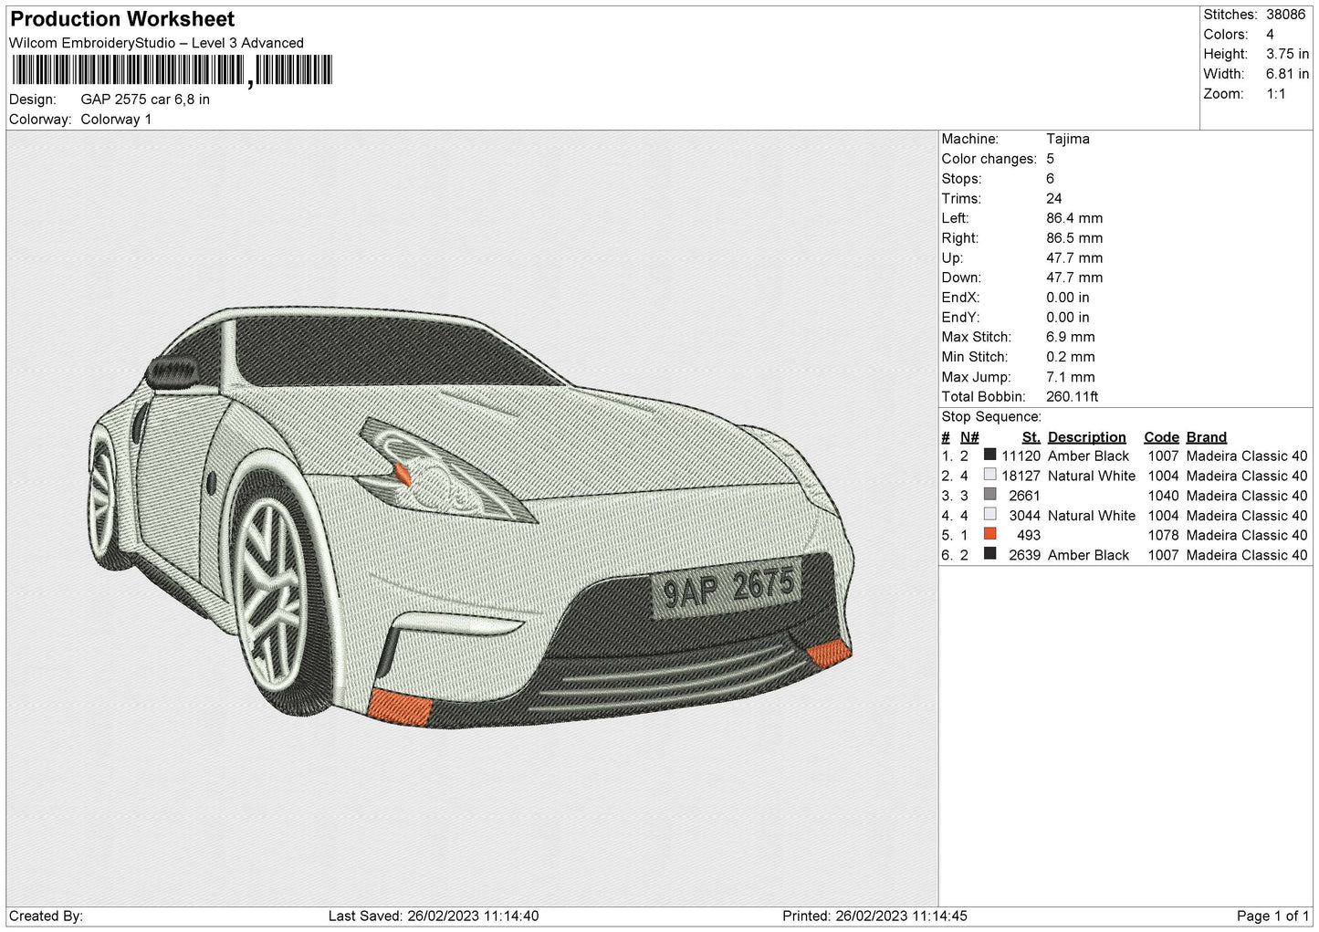Click the Description column header
The image size is (1319, 932).
click(1086, 437)
